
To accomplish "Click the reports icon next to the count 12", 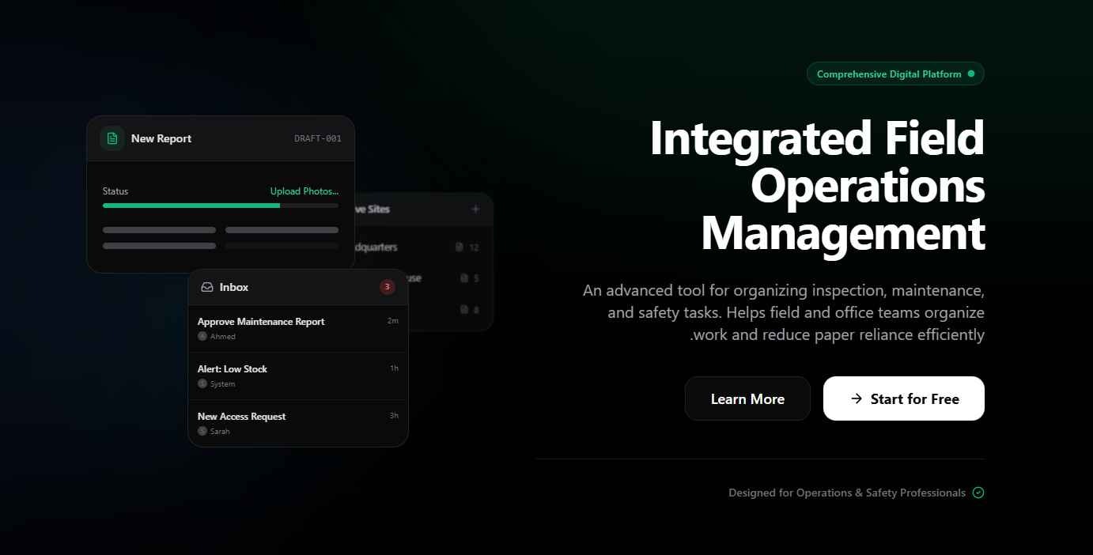I will [x=460, y=247].
